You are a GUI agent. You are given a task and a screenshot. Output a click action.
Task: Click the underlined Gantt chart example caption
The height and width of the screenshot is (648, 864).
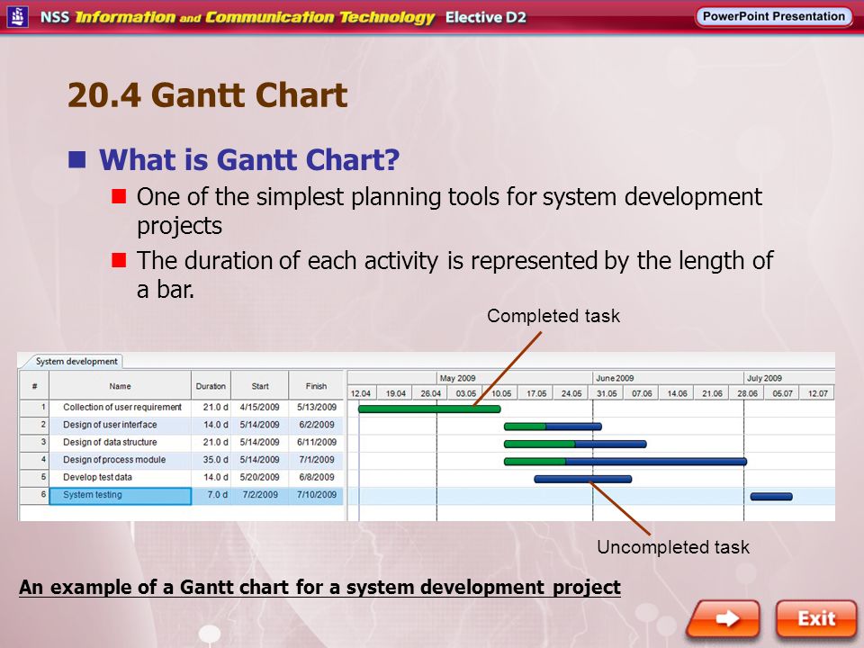[319, 588]
